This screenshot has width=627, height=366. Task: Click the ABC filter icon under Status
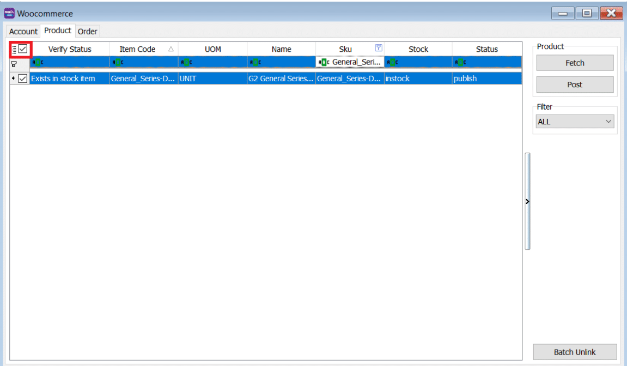tap(460, 62)
